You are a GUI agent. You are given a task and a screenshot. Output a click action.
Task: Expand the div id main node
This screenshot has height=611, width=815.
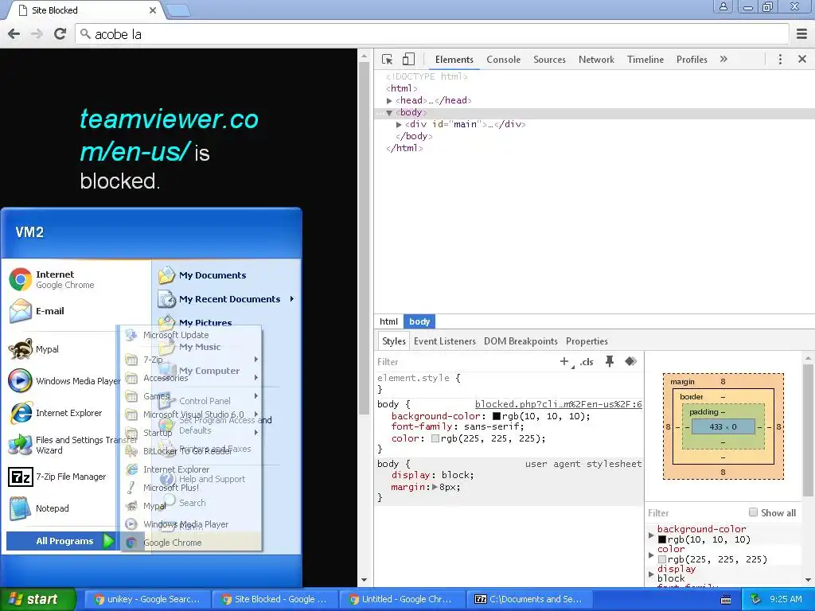click(x=399, y=124)
